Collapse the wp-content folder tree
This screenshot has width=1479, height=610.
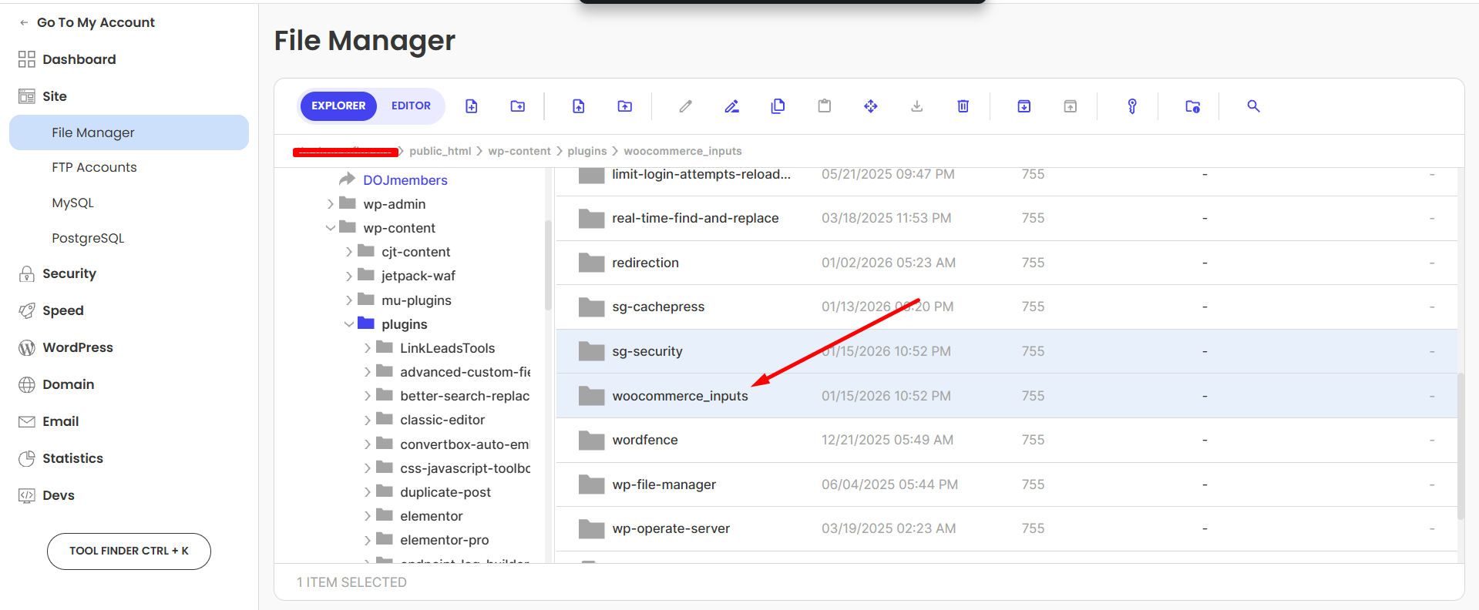[x=331, y=228]
